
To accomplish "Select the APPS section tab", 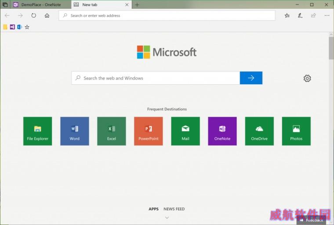I will [x=153, y=209].
